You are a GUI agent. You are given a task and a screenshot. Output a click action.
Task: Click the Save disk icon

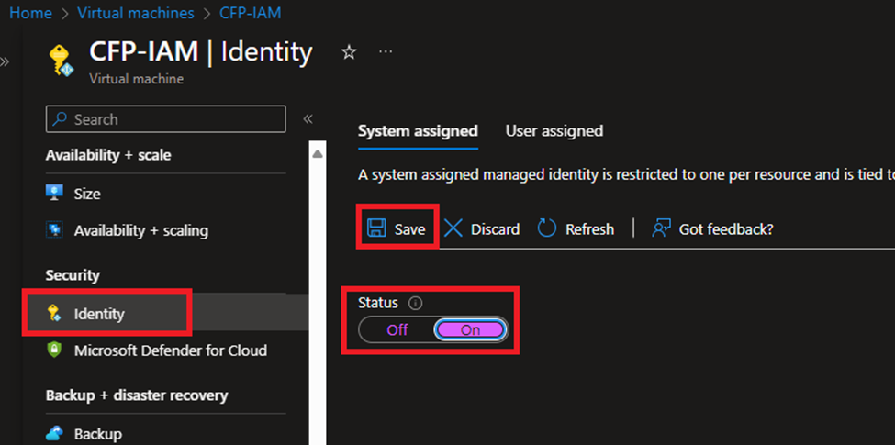[x=375, y=228]
